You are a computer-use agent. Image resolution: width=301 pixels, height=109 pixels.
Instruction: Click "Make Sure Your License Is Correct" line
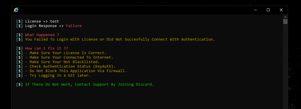[66, 53]
